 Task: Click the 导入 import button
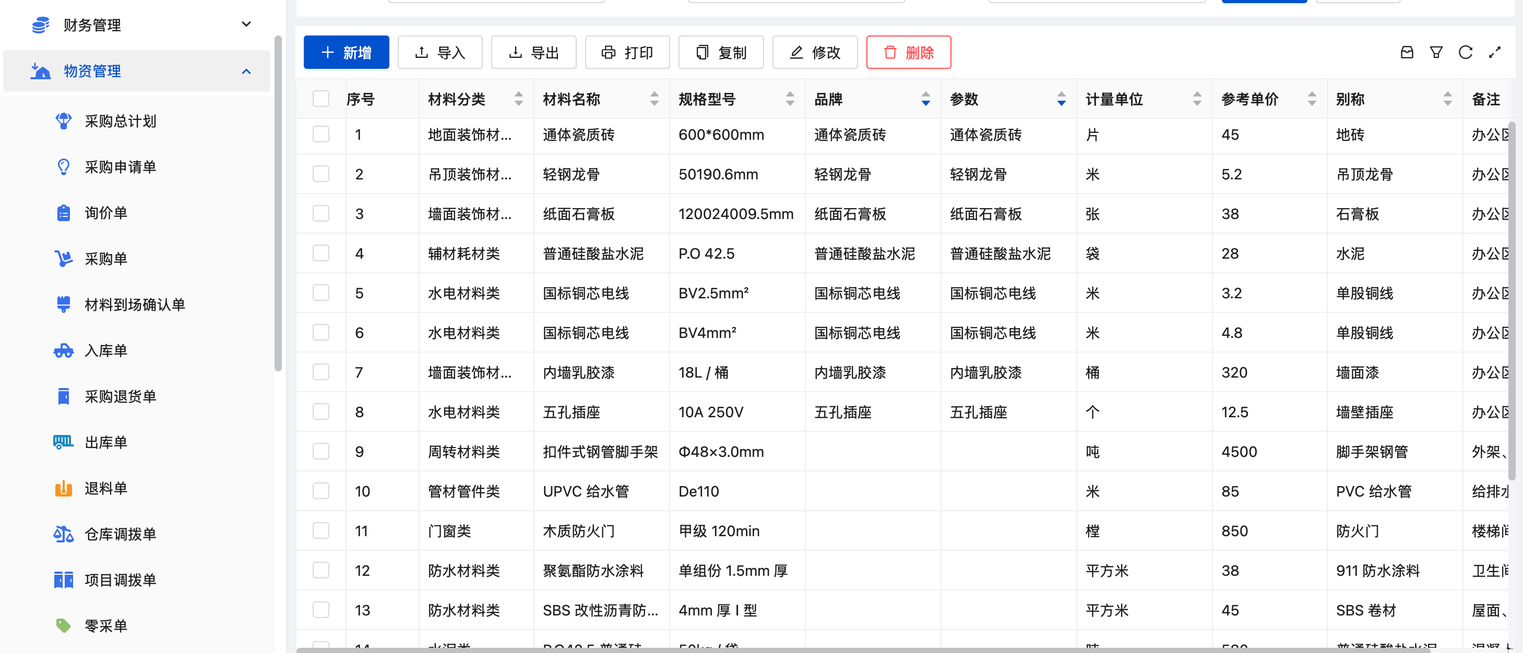tap(440, 53)
